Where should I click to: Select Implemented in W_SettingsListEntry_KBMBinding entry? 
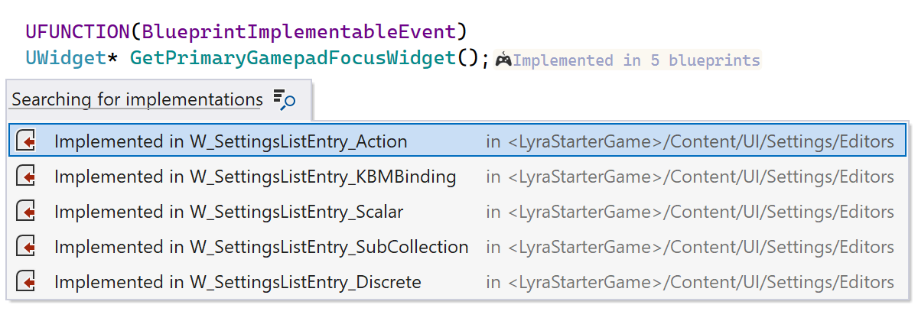pyautogui.click(x=255, y=177)
